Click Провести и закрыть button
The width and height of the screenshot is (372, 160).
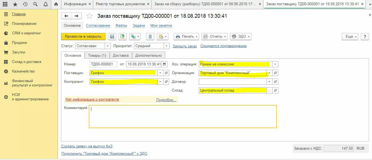click(83, 37)
